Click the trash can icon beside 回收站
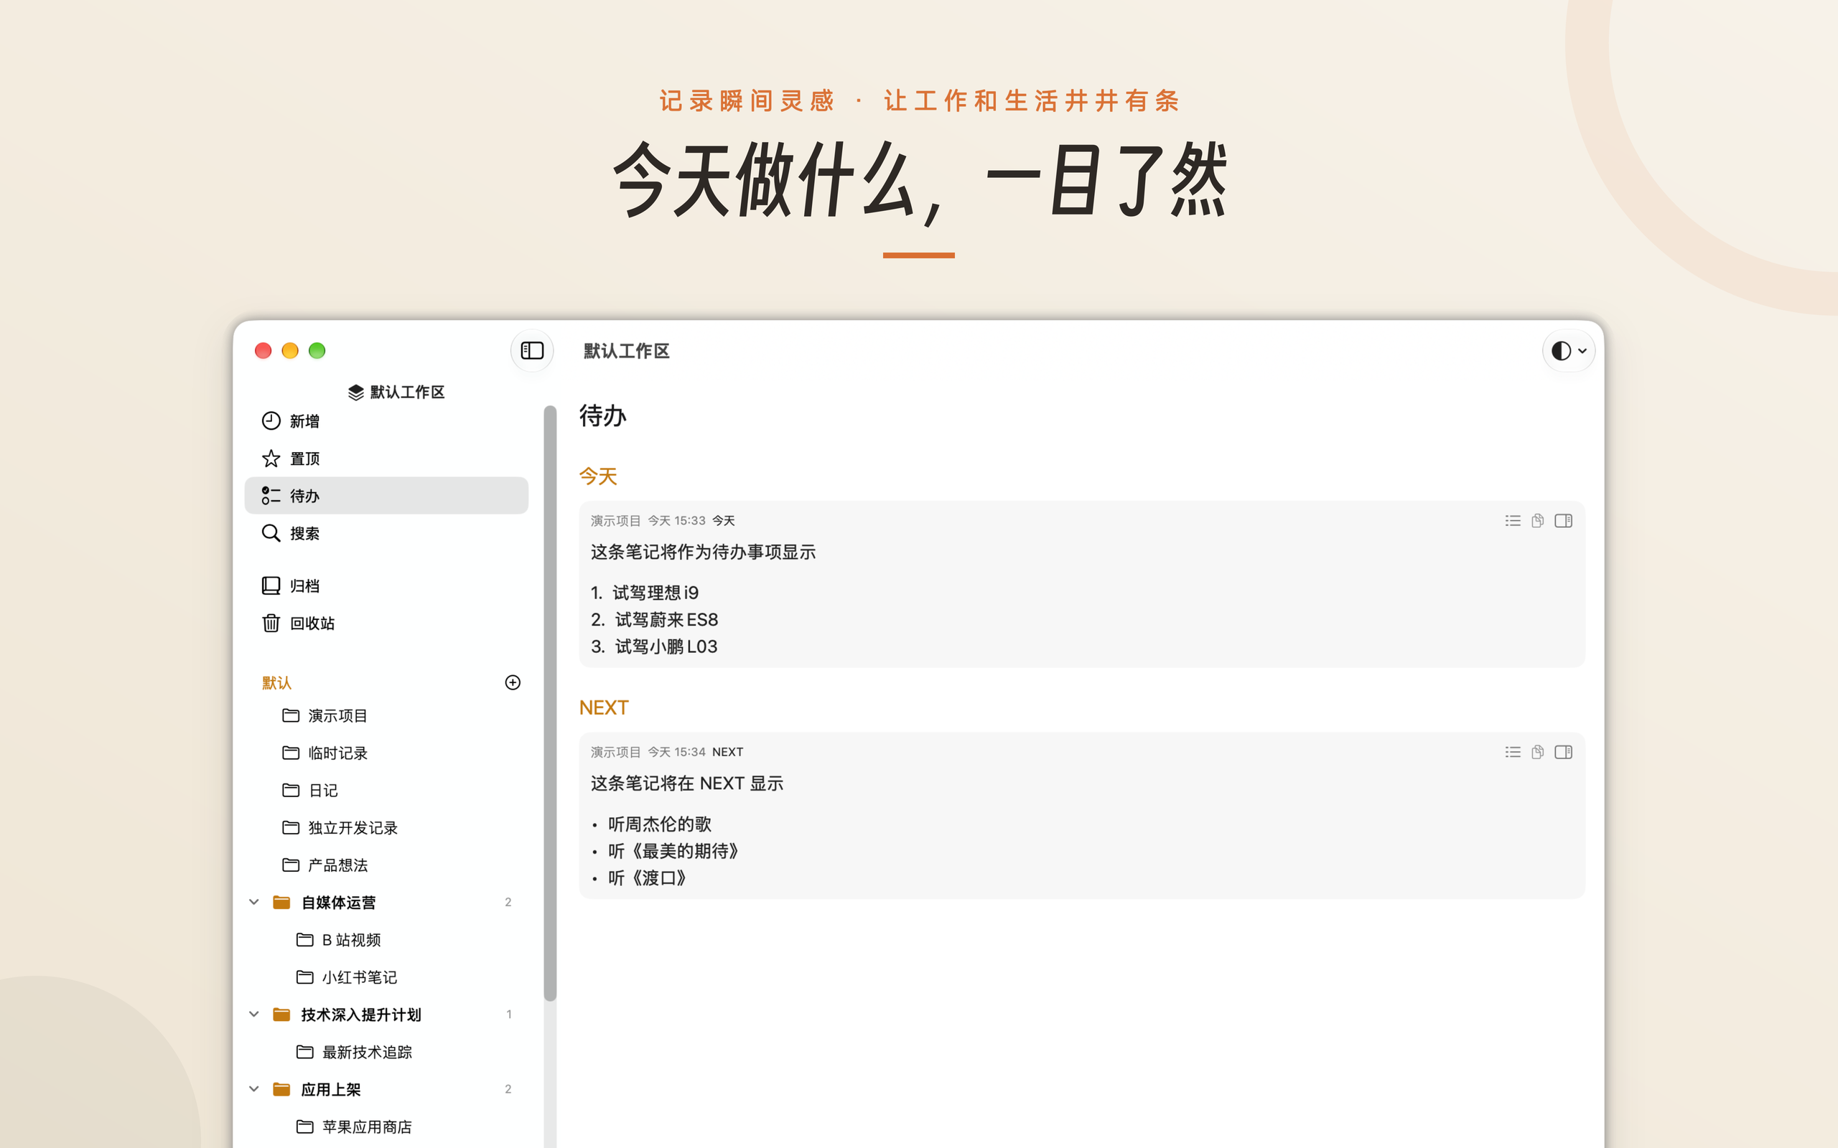This screenshot has height=1148, width=1838. click(271, 623)
